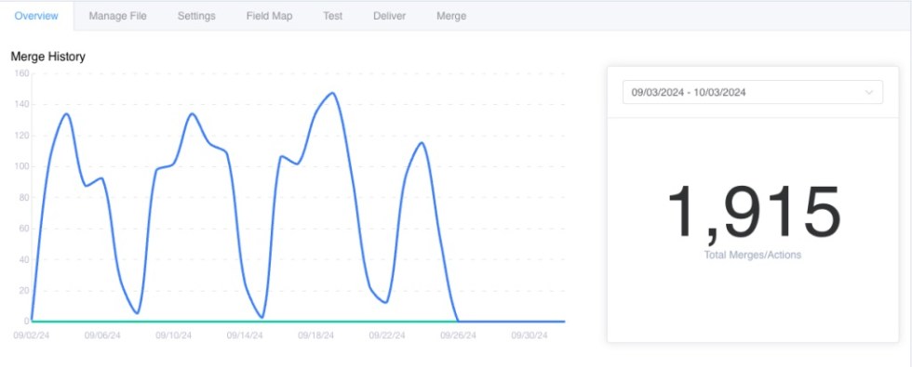Click the 1,915 total merges number
Viewport: 912px width, 367px height.
point(754,213)
